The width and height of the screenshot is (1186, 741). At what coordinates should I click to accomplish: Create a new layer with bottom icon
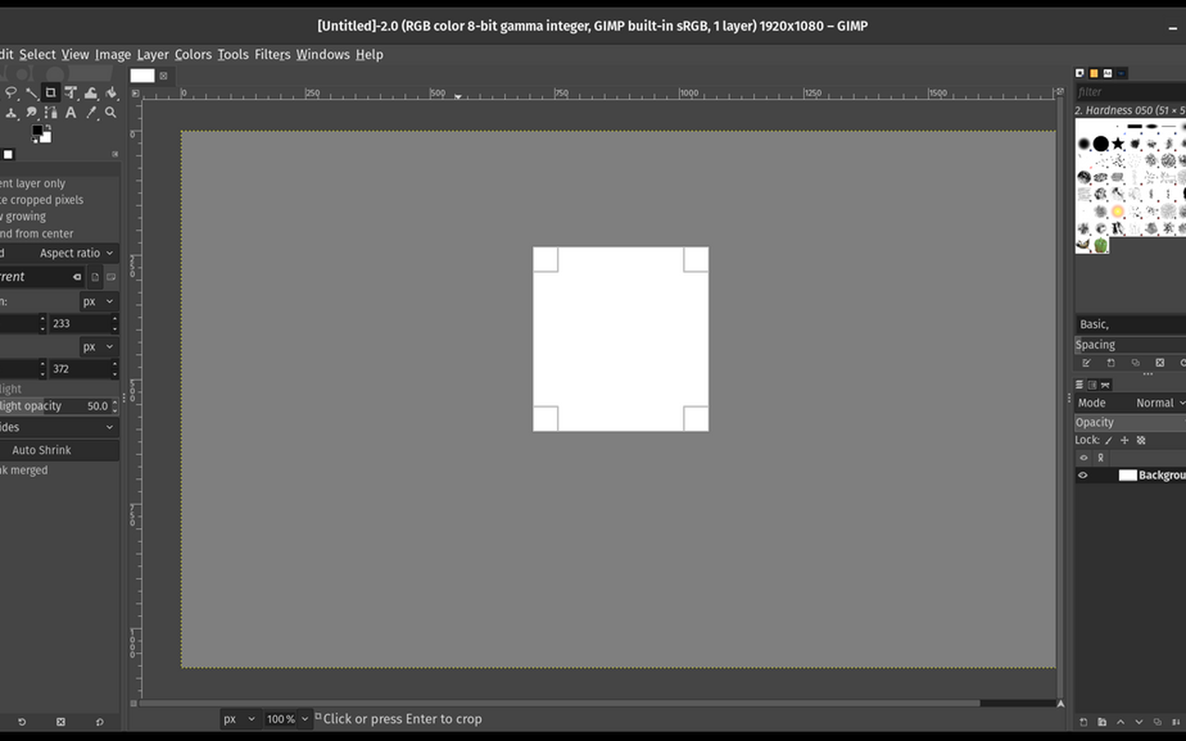[x=1083, y=722]
